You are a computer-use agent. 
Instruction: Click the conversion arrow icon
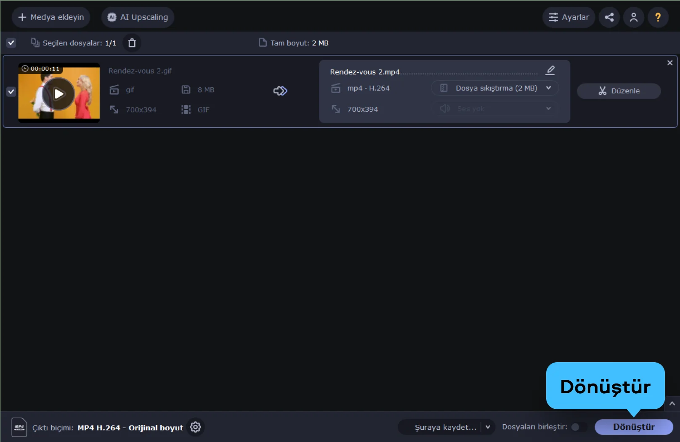(280, 91)
